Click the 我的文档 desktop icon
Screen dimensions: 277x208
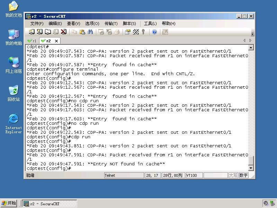pyautogui.click(x=14, y=9)
